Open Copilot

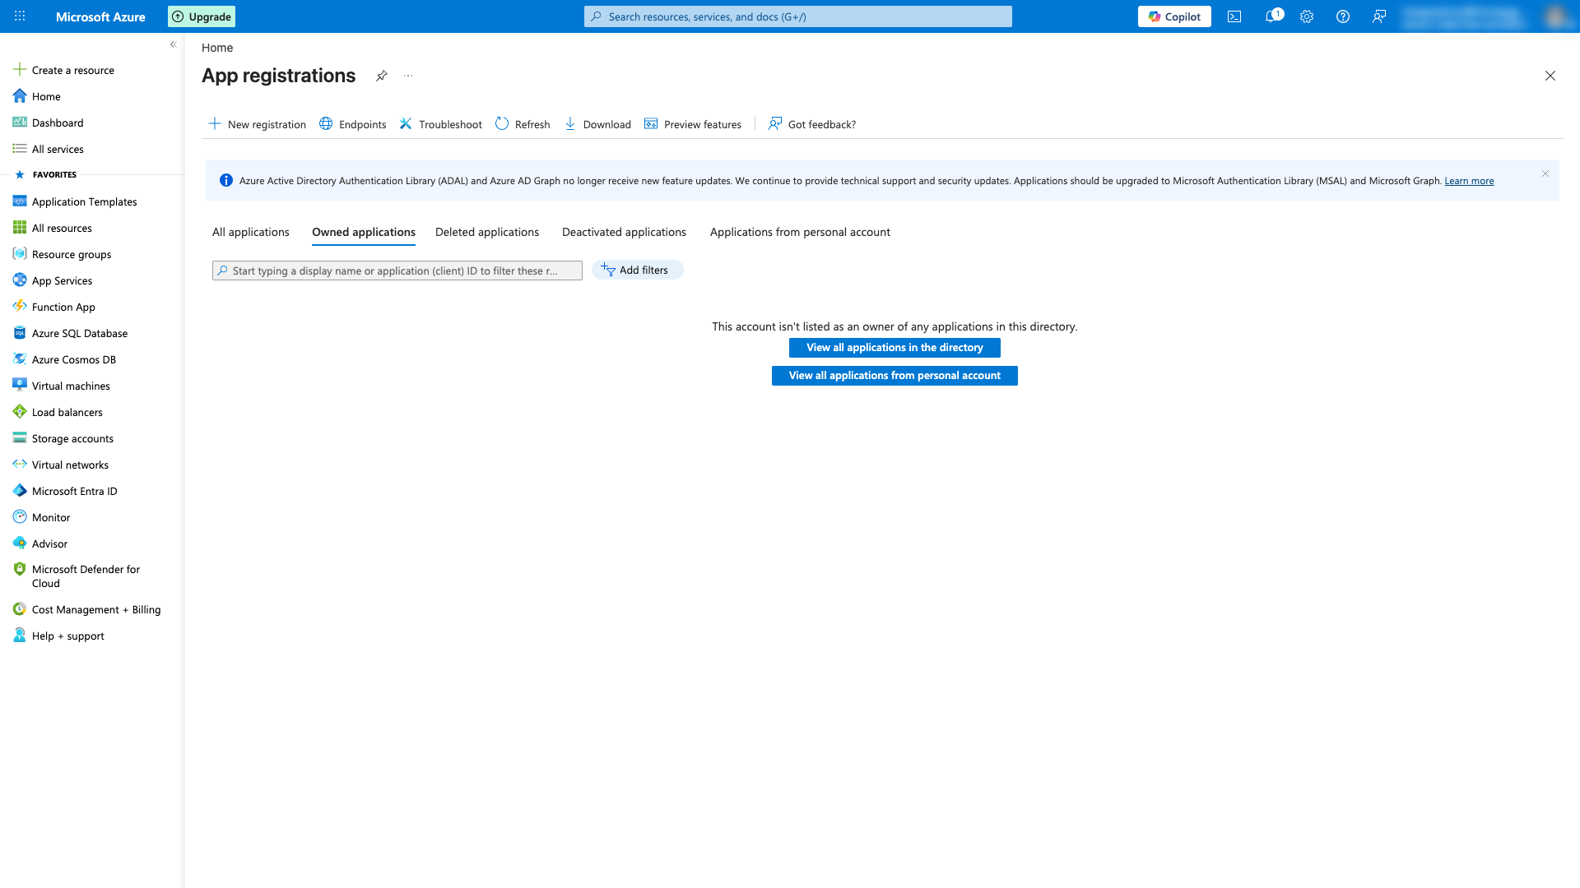[x=1174, y=16]
